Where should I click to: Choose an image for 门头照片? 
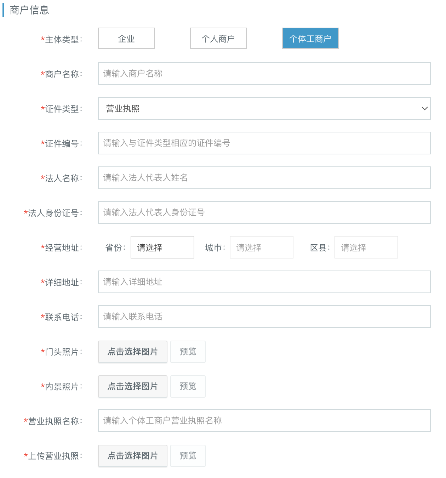[133, 352]
